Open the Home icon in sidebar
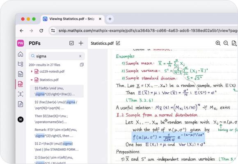This screenshot has width=238, height=164. coord(21,54)
